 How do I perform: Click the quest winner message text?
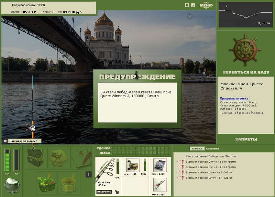(x=136, y=94)
